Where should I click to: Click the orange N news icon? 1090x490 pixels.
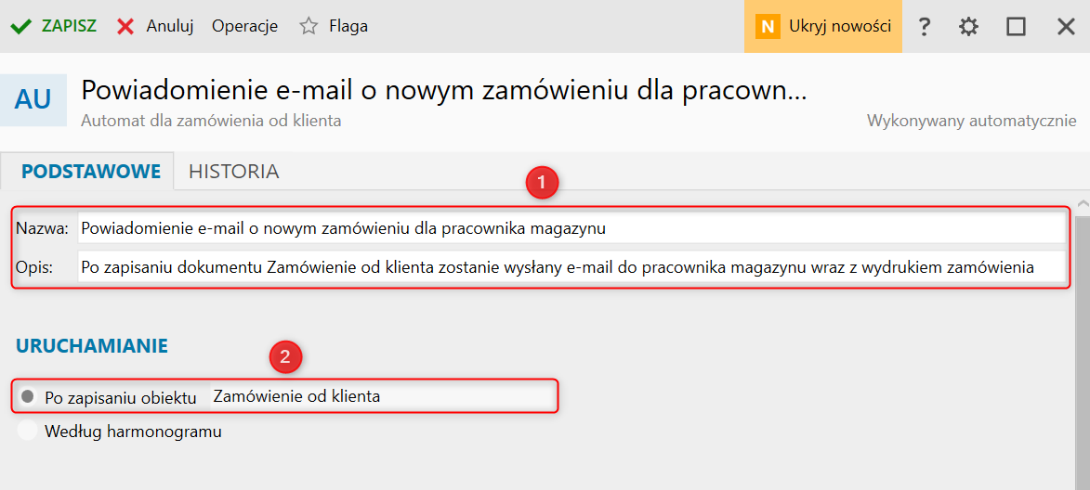pos(768,26)
